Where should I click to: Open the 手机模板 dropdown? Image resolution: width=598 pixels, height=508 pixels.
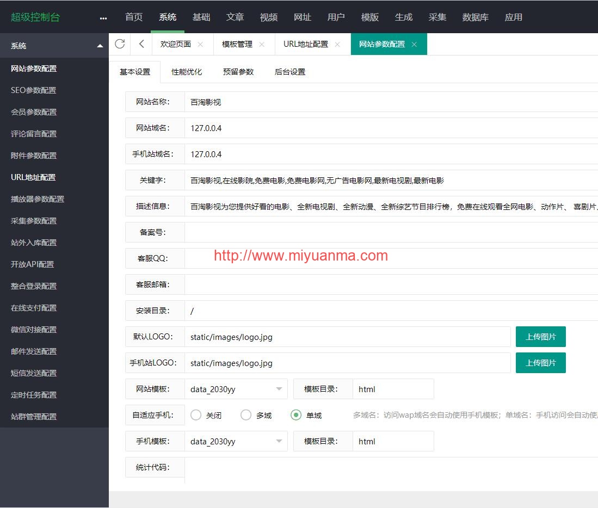[236, 441]
